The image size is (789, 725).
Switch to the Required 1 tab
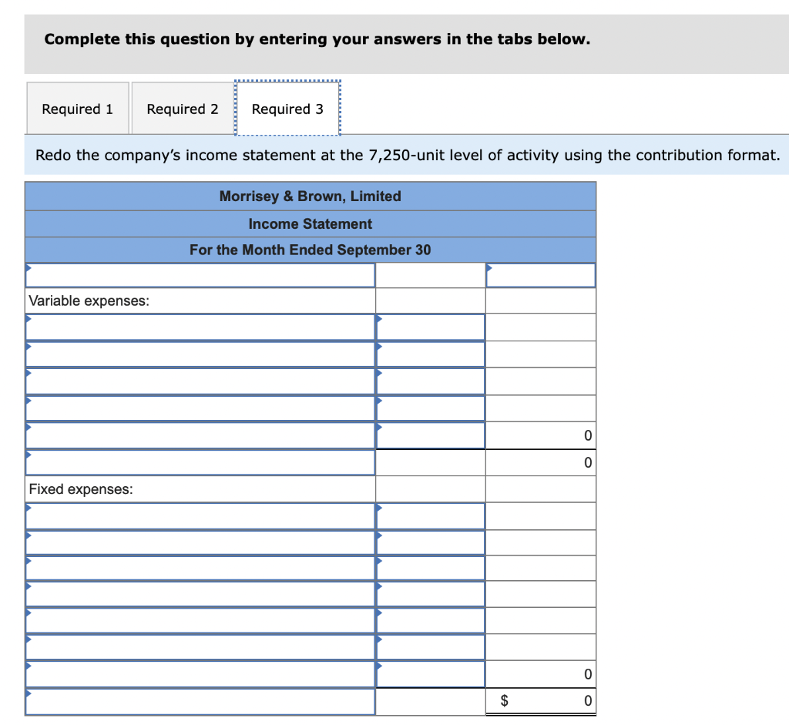(77, 109)
